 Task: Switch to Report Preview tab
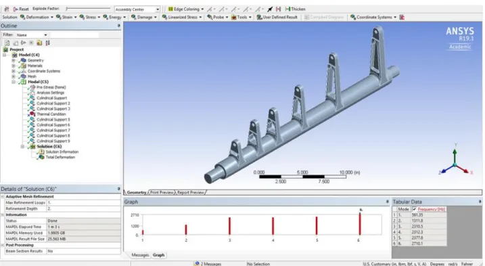coord(191,192)
